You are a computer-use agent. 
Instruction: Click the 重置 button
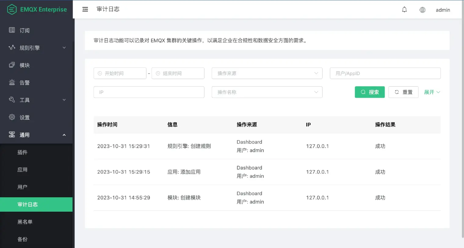pos(403,92)
